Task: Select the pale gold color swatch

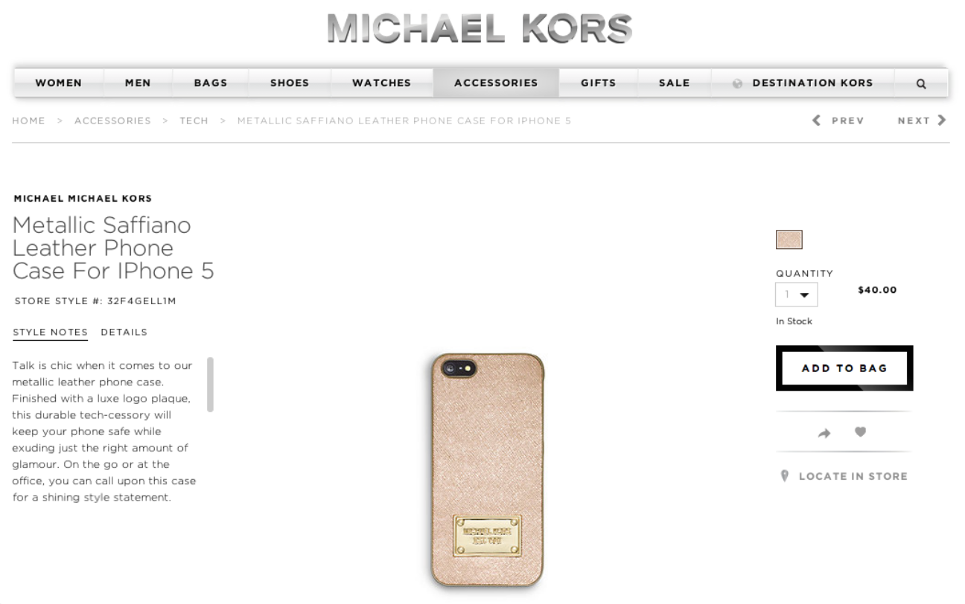Action: click(789, 240)
